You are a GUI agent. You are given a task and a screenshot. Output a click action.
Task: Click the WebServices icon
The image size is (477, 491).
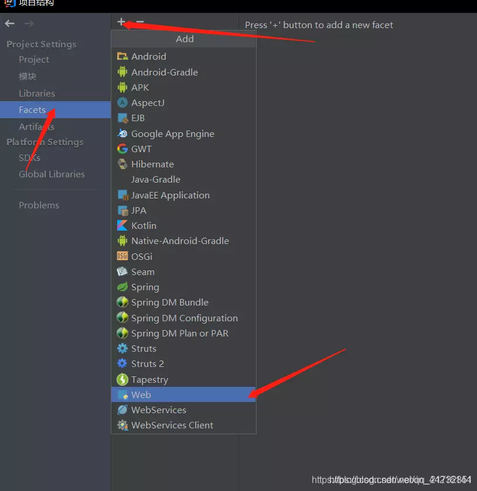(x=122, y=410)
